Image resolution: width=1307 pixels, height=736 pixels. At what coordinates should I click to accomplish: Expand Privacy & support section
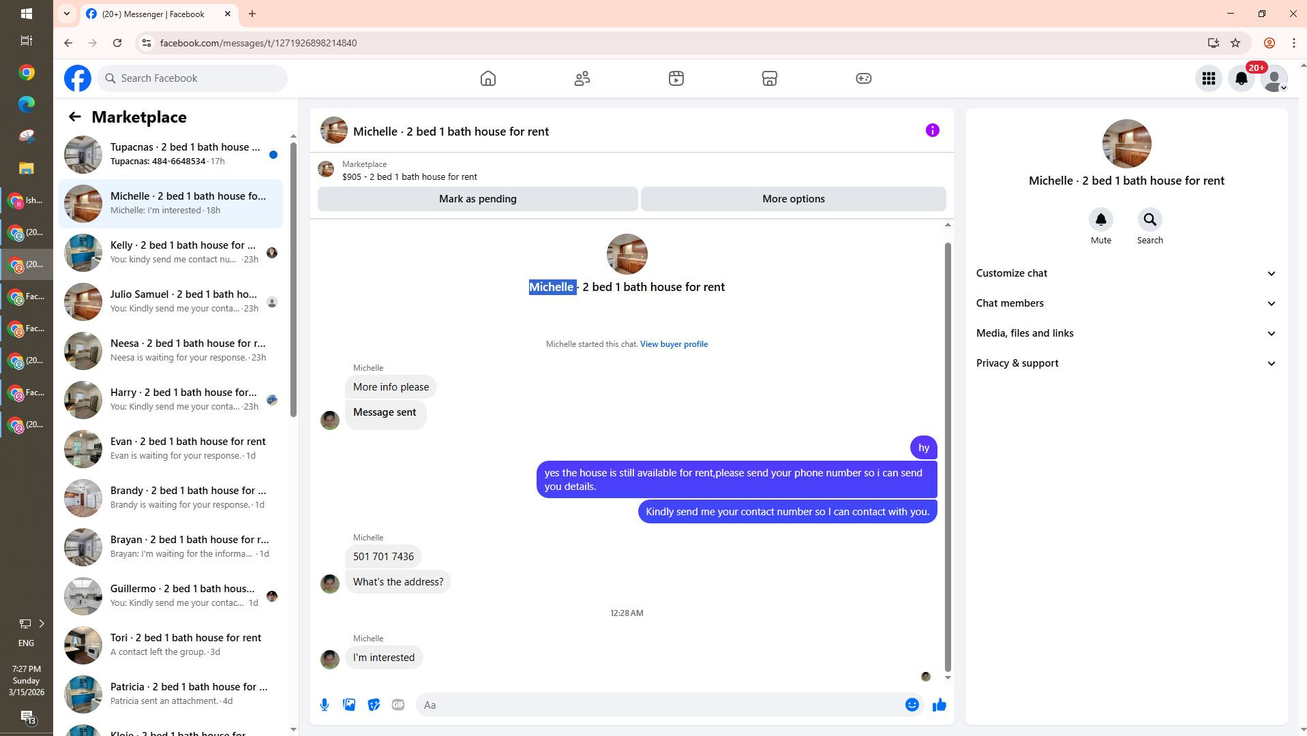pos(1126,363)
